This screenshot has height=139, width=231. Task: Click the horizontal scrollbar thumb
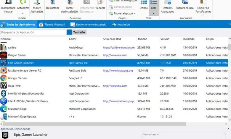(x=94, y=124)
